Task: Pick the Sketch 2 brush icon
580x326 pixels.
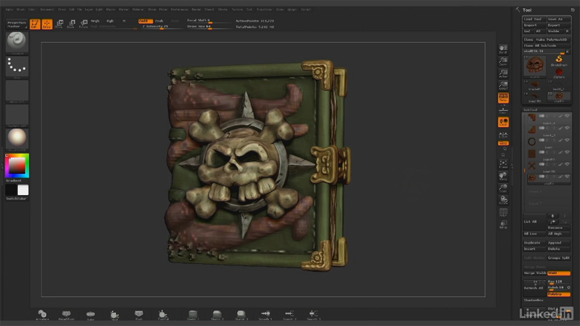Action: point(217,315)
